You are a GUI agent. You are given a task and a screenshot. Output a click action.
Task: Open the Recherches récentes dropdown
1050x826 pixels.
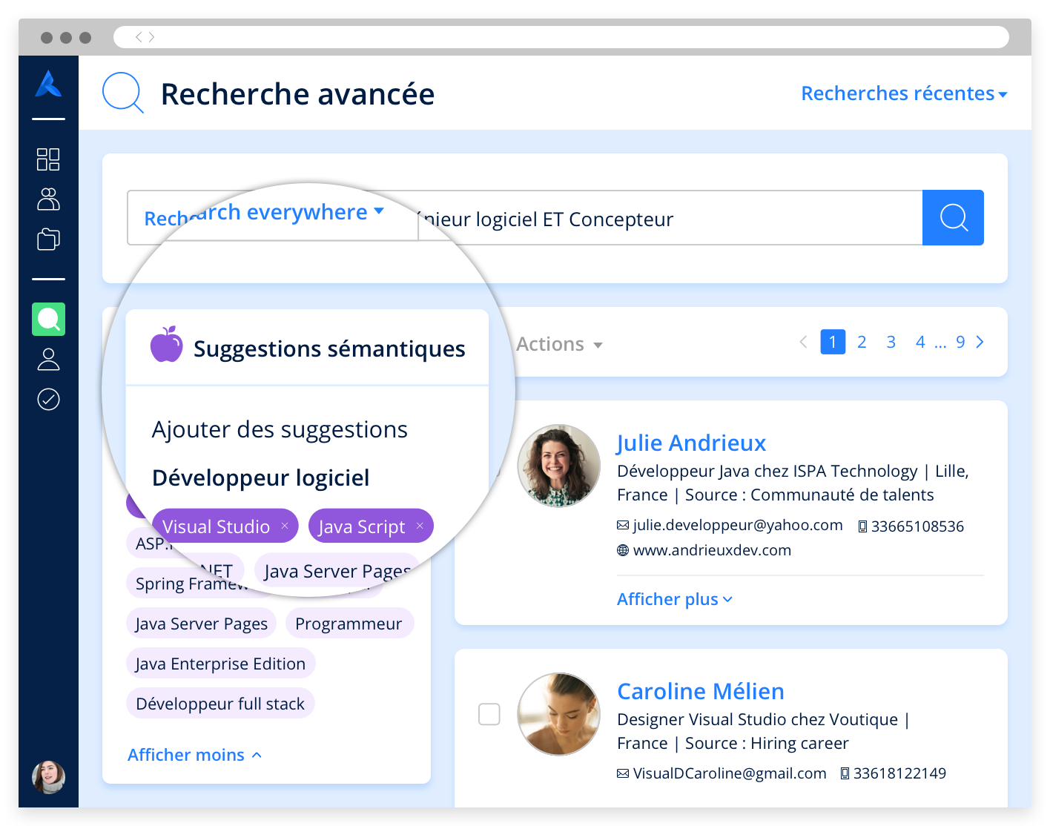pos(904,93)
